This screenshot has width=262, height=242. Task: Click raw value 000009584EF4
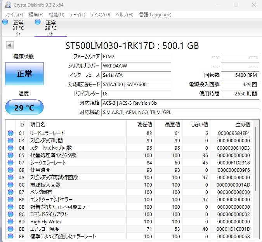coord(234,133)
